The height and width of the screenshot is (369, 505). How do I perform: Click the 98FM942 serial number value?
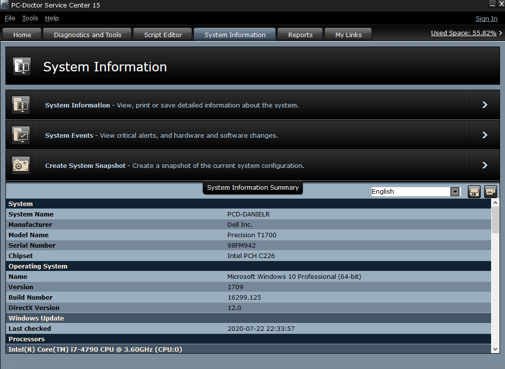[241, 245]
